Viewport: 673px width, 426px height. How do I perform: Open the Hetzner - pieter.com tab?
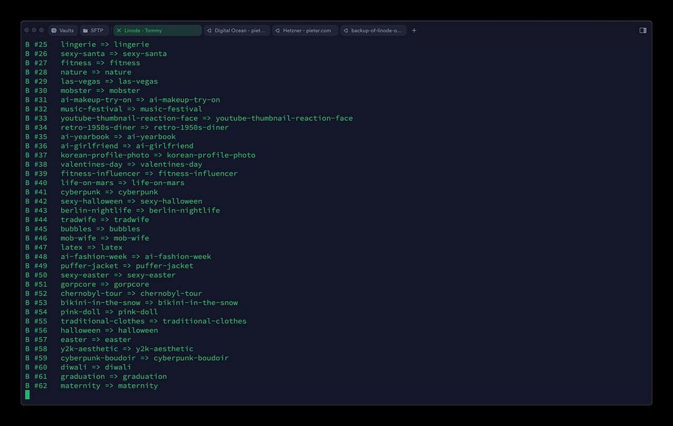click(x=305, y=30)
